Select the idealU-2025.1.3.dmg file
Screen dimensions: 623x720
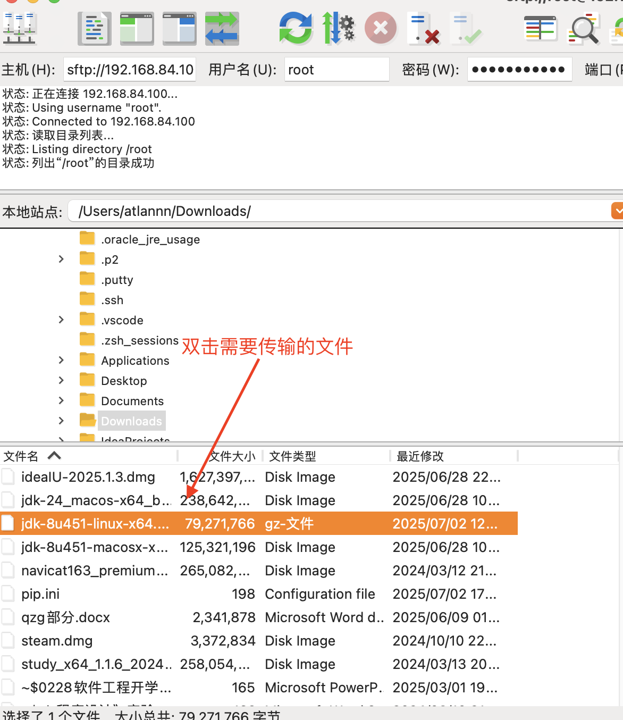(259, 477)
